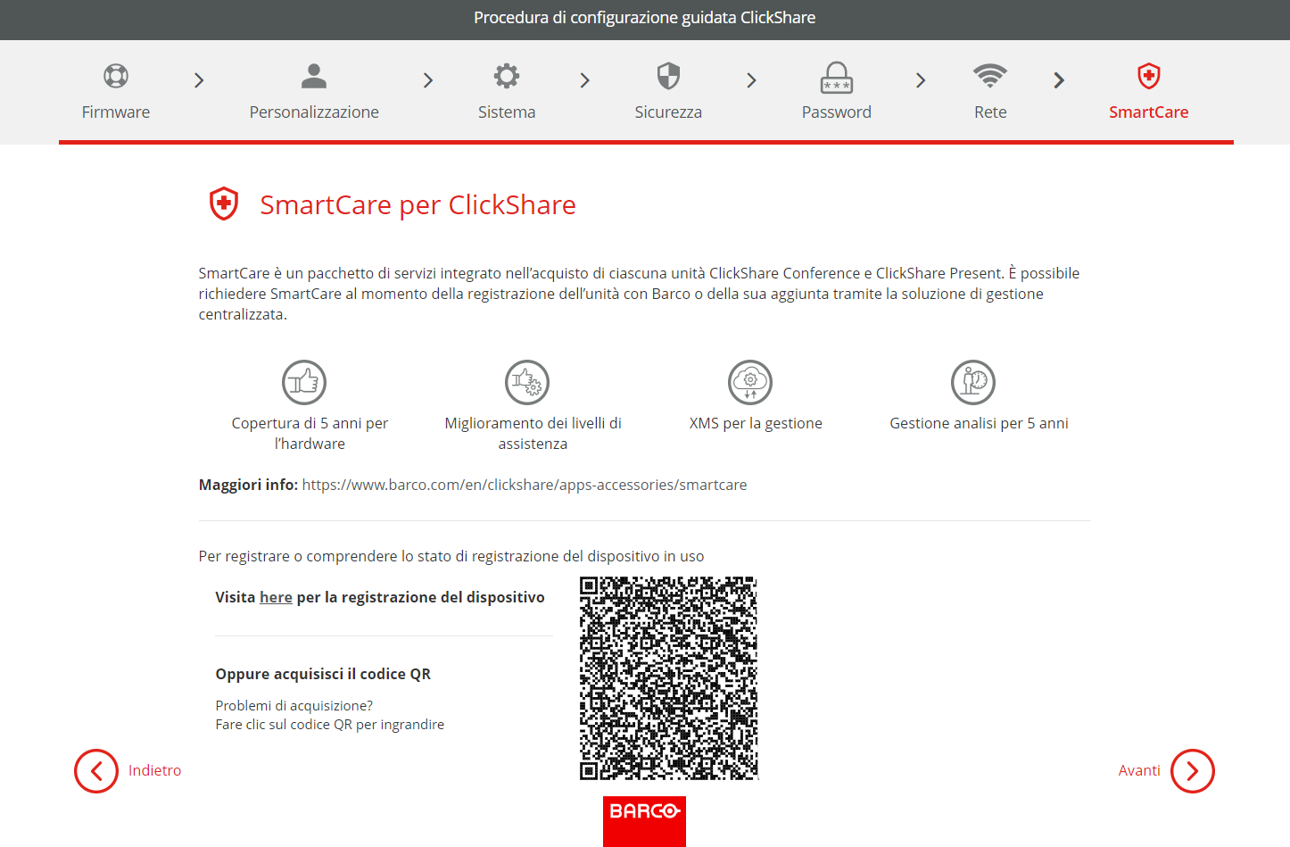Open the Firmware step icon
This screenshot has height=847, width=1290.
point(116,77)
